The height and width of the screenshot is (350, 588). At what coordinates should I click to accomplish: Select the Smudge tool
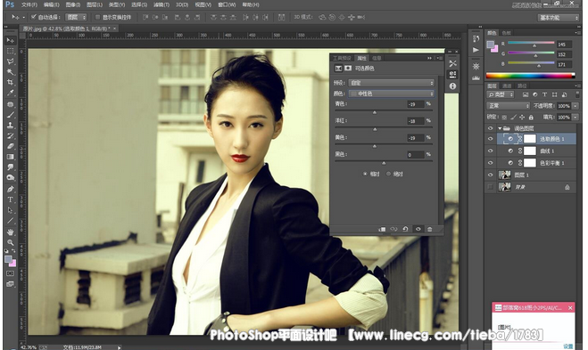pyautogui.click(x=10, y=167)
